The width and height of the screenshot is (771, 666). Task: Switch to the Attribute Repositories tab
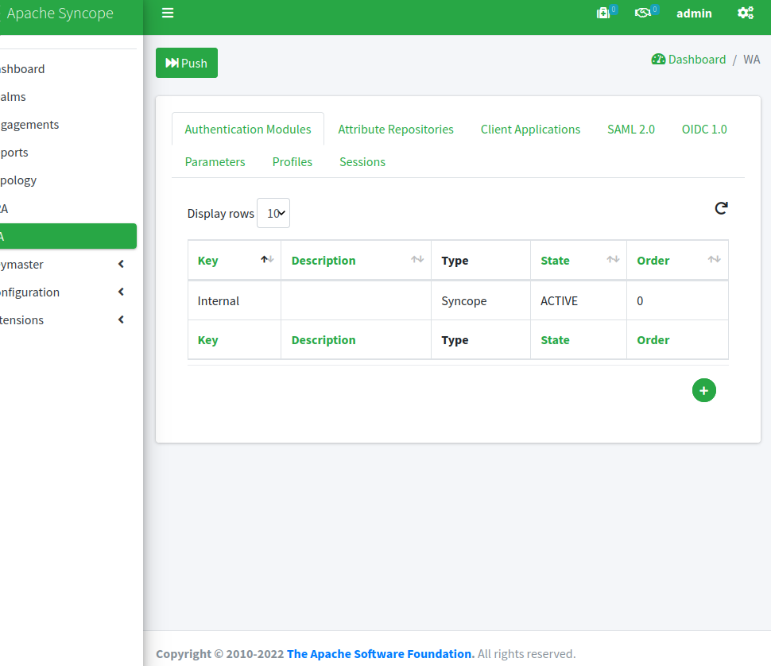[396, 130]
